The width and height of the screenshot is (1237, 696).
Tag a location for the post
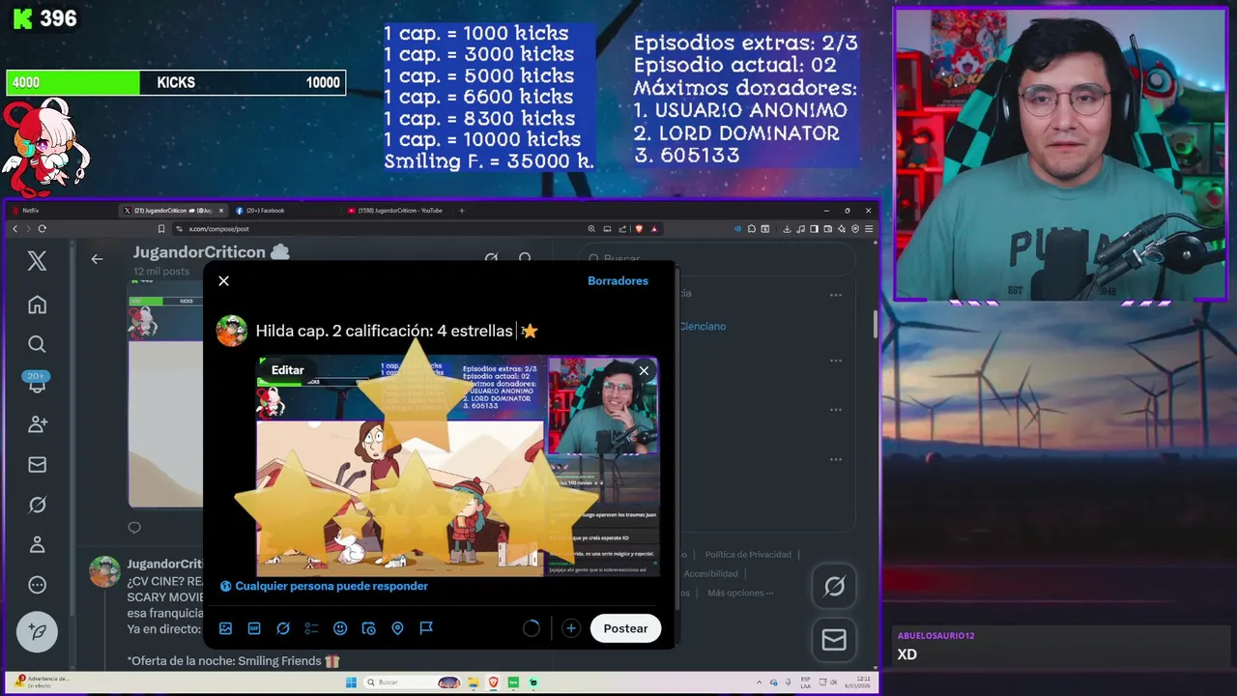tap(397, 628)
